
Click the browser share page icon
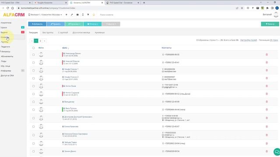(x=237, y=8)
